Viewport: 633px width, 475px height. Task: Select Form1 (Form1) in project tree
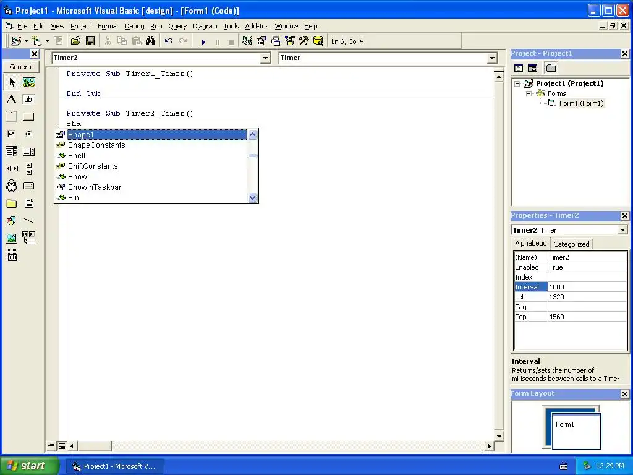tap(581, 103)
